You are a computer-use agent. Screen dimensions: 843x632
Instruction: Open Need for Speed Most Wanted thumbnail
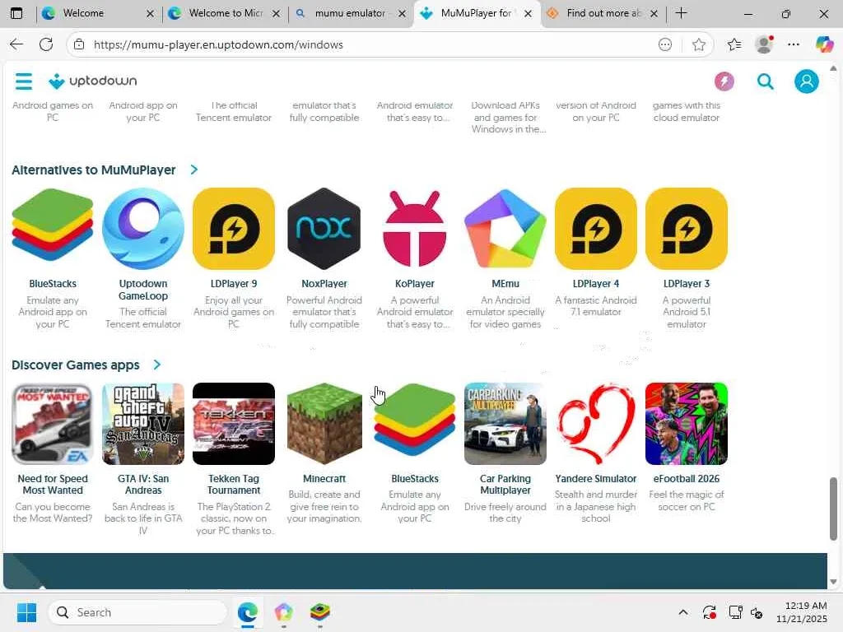pos(53,424)
